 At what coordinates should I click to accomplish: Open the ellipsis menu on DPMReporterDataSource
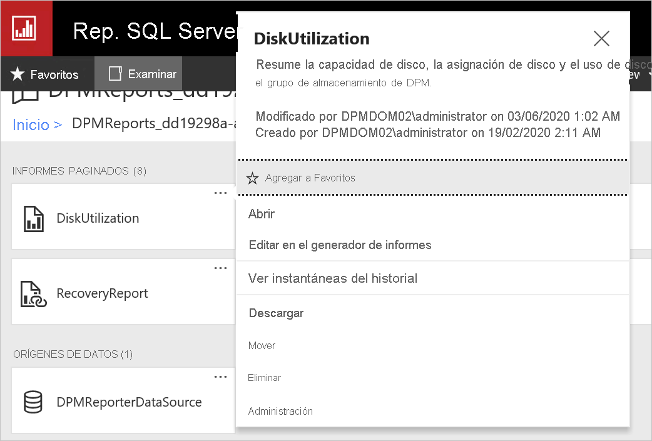(x=220, y=377)
